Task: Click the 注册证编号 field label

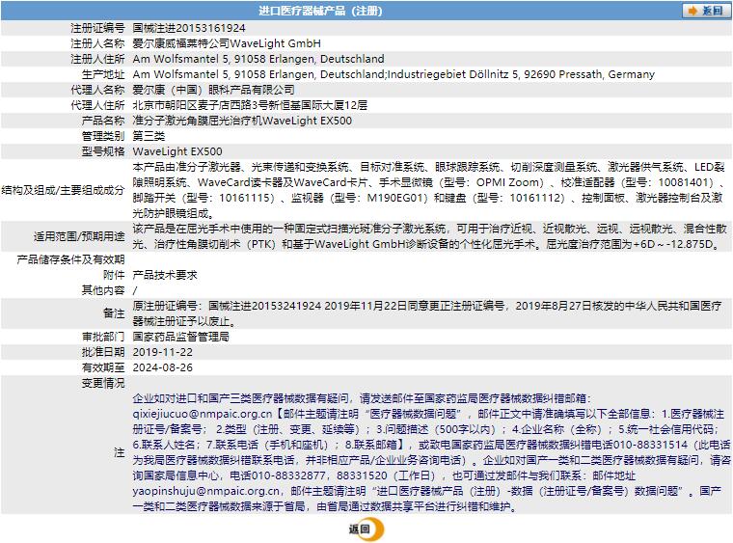Action: [97, 28]
